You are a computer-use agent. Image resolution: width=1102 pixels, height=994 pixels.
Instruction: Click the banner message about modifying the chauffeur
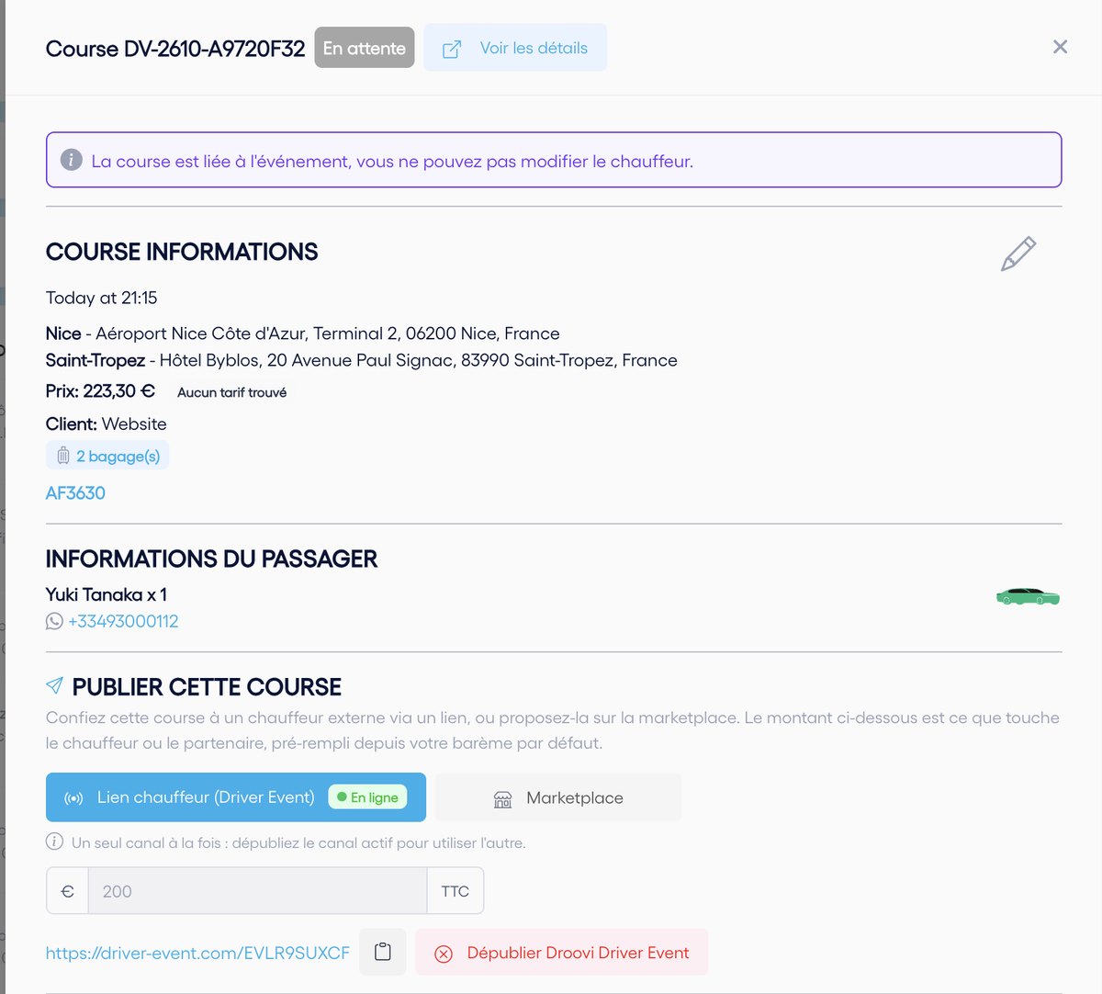(392, 161)
